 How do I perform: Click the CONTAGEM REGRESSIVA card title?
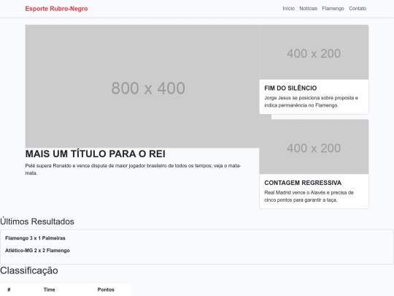[303, 183]
